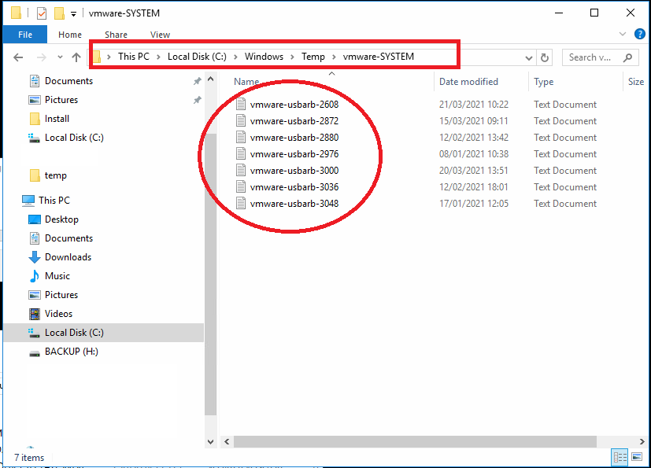The width and height of the screenshot is (651, 468).
Task: Switch to Details view layout icon
Action: tap(620, 457)
